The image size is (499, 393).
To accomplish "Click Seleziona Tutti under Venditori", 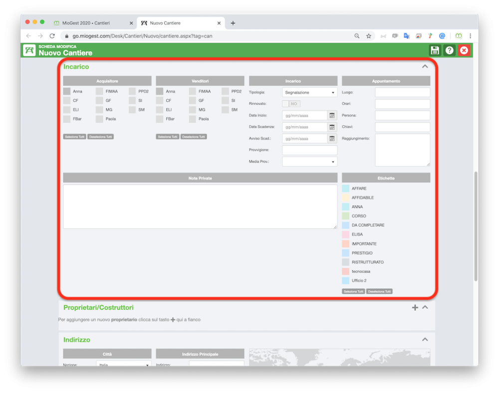I will [x=167, y=137].
